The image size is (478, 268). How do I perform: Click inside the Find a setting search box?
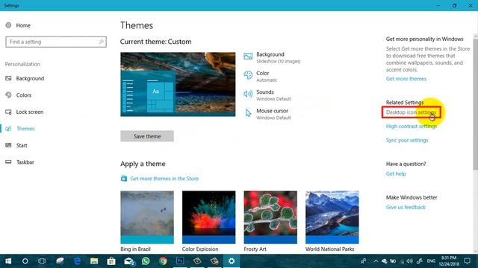coord(56,42)
